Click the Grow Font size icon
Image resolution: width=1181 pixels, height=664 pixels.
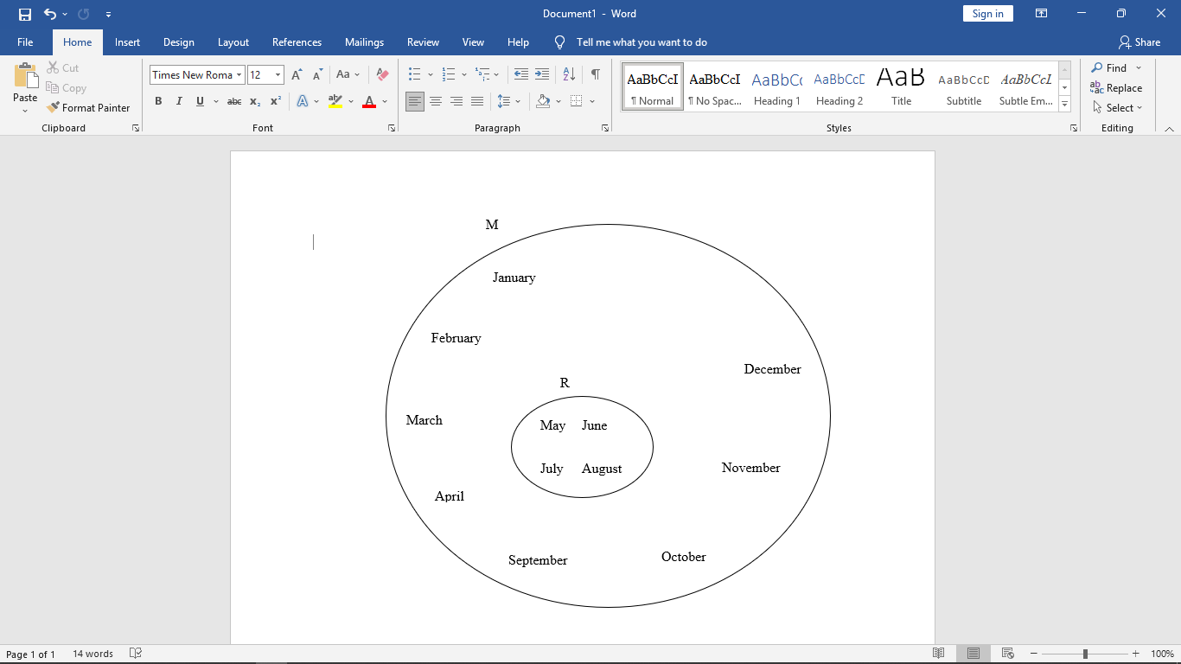(x=297, y=74)
